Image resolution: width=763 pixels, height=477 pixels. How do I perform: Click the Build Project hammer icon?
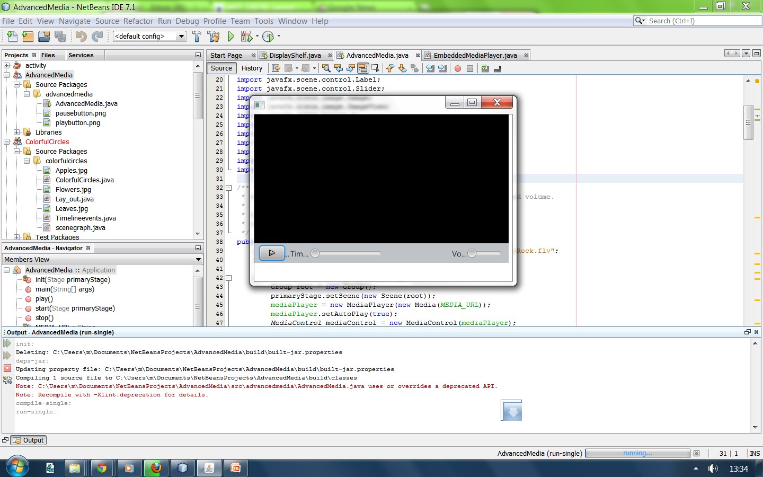(x=197, y=36)
